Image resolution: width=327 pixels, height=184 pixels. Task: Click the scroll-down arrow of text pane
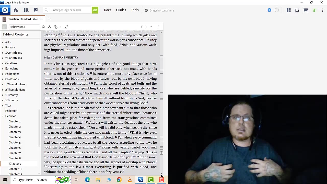coord(161,174)
